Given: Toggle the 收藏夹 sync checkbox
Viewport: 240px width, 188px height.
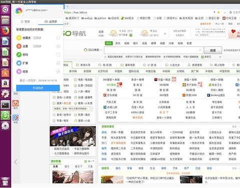Looking at the screenshot, I should tap(58, 38).
